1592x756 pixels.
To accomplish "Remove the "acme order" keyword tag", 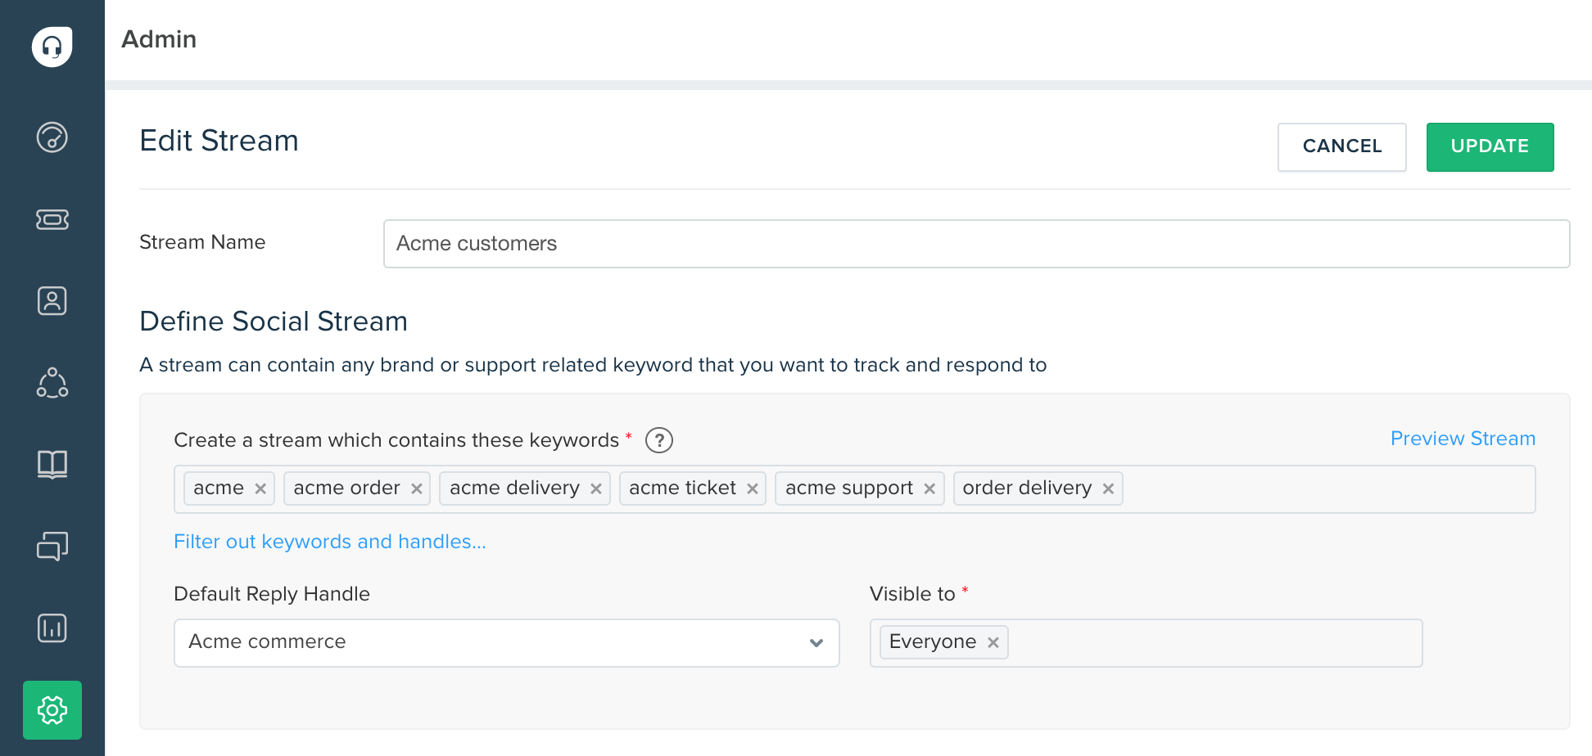I will pyautogui.click(x=417, y=489).
